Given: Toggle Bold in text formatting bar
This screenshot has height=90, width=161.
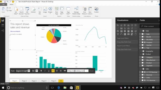Looking at the screenshot, I should tap(41, 71).
